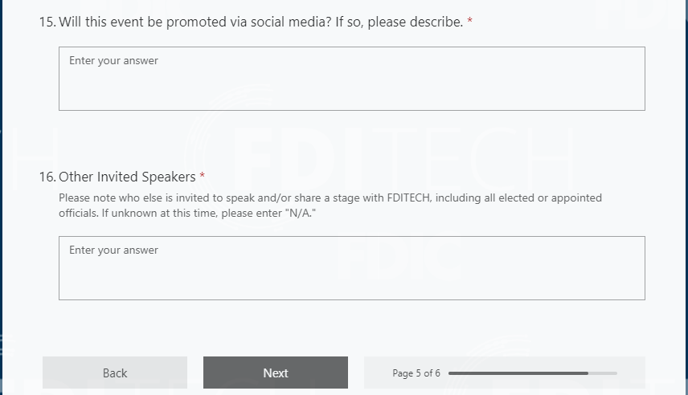Screen dimensions: 688x395
Task: Click the filled portion of progress bar
Action: (518, 373)
